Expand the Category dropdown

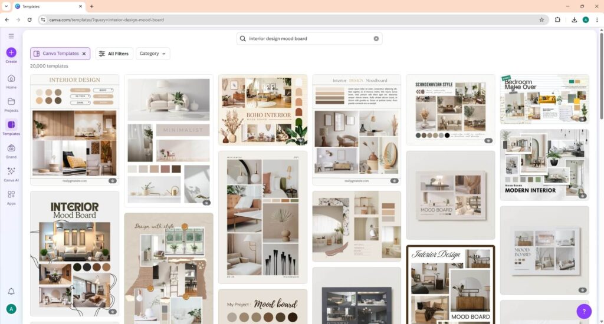pos(153,54)
